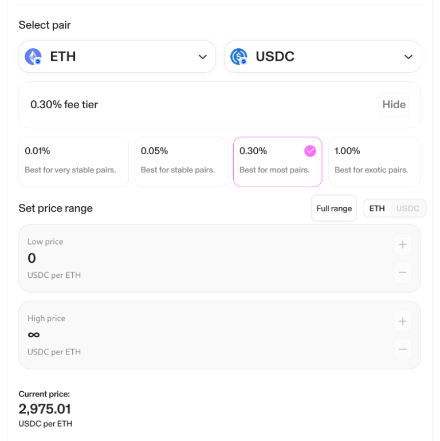Increase the high price with plus icon
Screen dimensions: 440x441
[402, 321]
